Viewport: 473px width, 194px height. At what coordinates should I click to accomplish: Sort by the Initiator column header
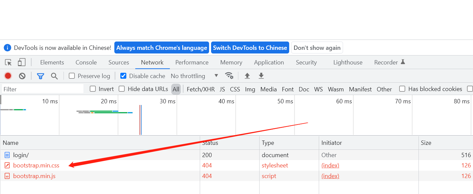(369, 143)
